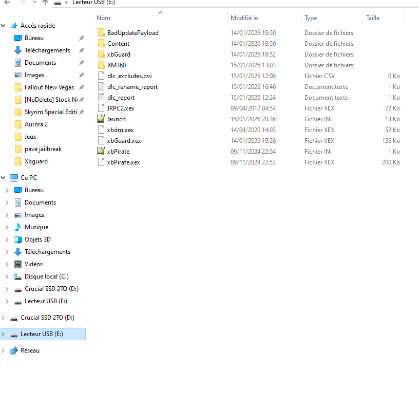Go back with the back arrow

[7, 3]
